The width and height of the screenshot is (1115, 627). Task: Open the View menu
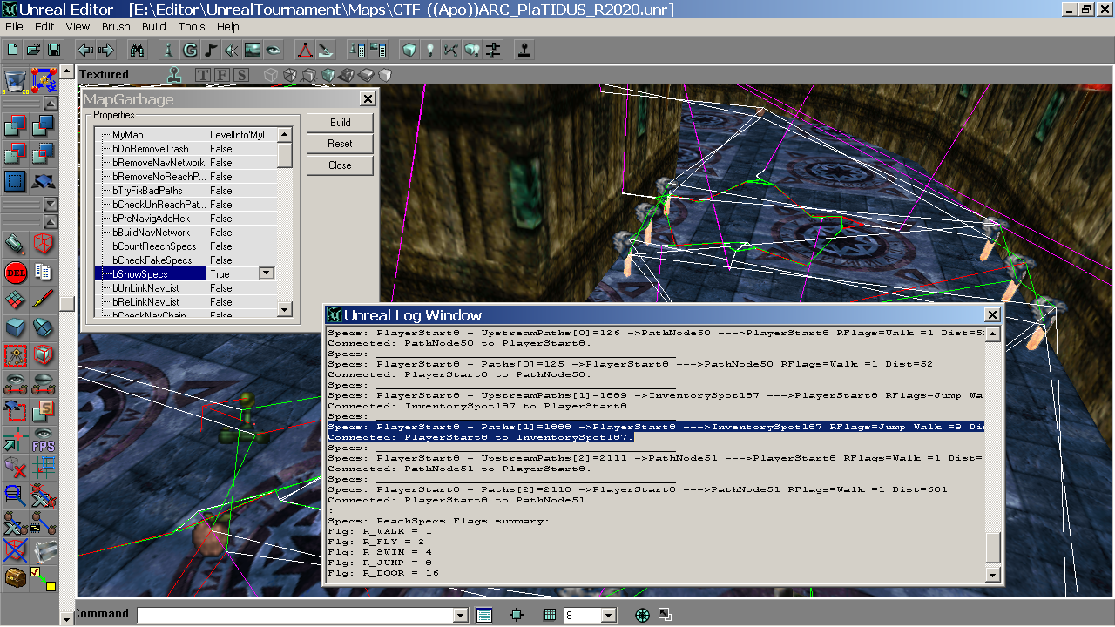tap(78, 26)
